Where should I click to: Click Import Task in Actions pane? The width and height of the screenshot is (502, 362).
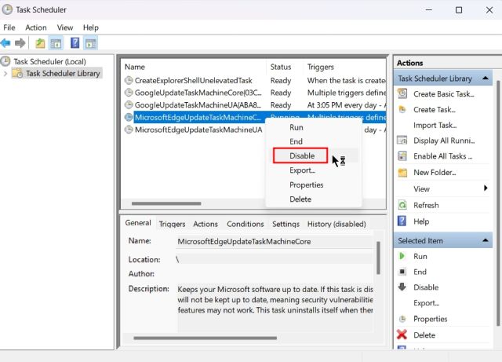435,125
